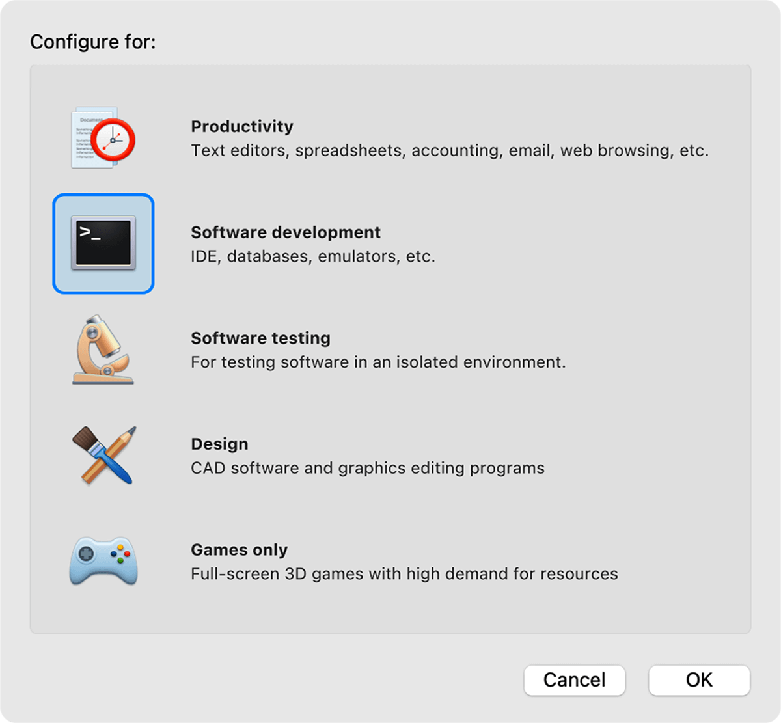Click the CAD software description text
Viewport: 781px width, 723px height.
pos(367,469)
